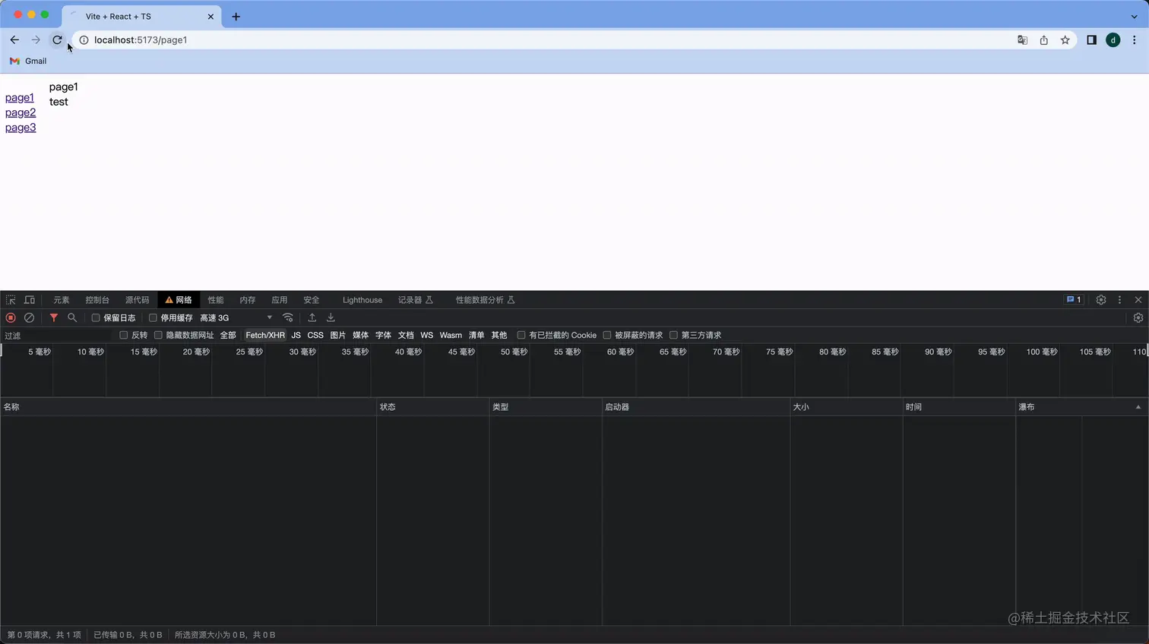Open the 记录器 tab
The height and width of the screenshot is (644, 1149).
416,300
